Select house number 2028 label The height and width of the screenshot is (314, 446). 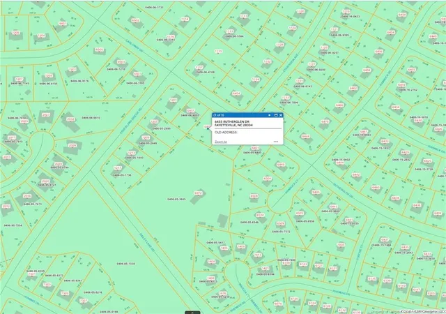72,145
